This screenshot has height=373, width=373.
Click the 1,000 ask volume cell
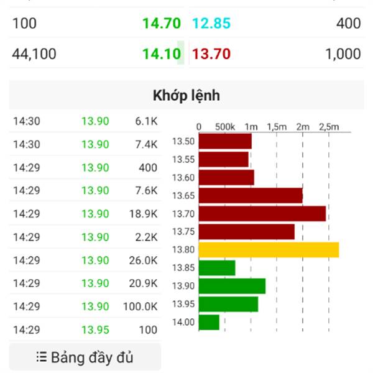tap(343, 53)
